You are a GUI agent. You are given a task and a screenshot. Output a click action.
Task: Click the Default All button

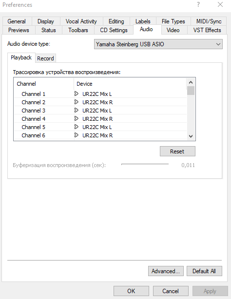pyautogui.click(x=204, y=271)
